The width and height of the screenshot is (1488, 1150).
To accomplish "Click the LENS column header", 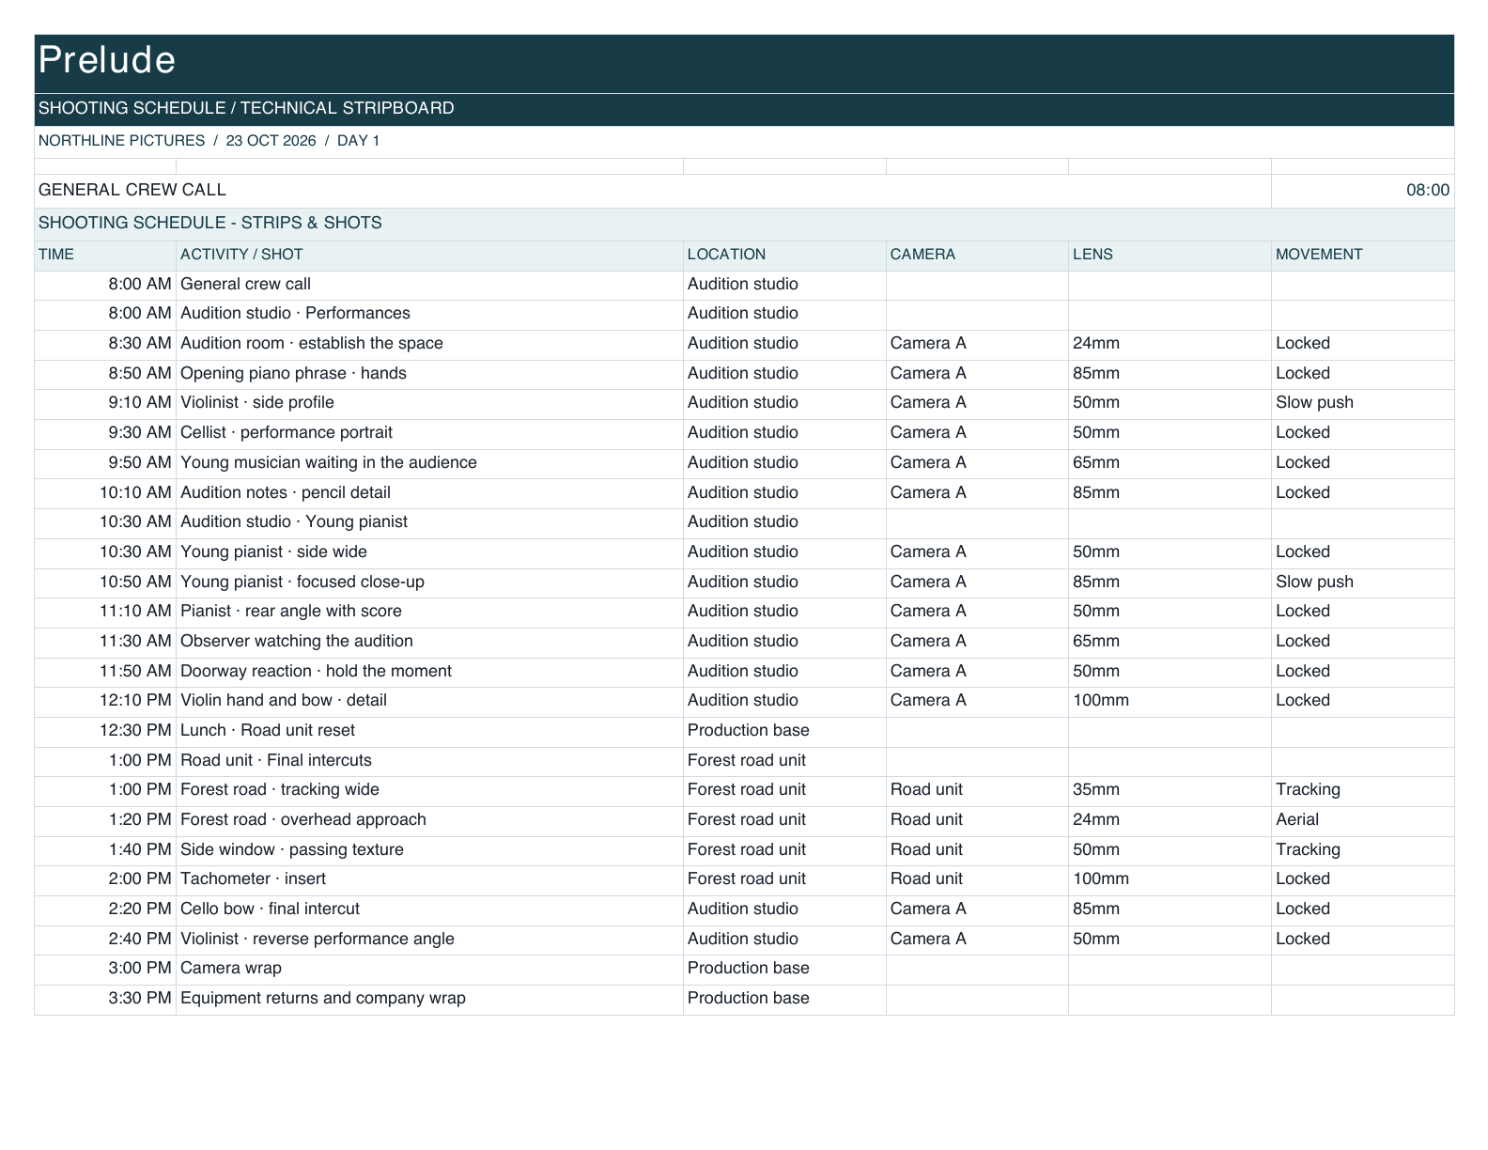I will click(x=1170, y=256).
